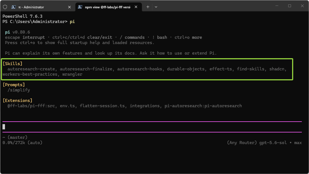
Task: Click the @ff-labs/pi-fff:src extension
Action: click(x=31, y=106)
